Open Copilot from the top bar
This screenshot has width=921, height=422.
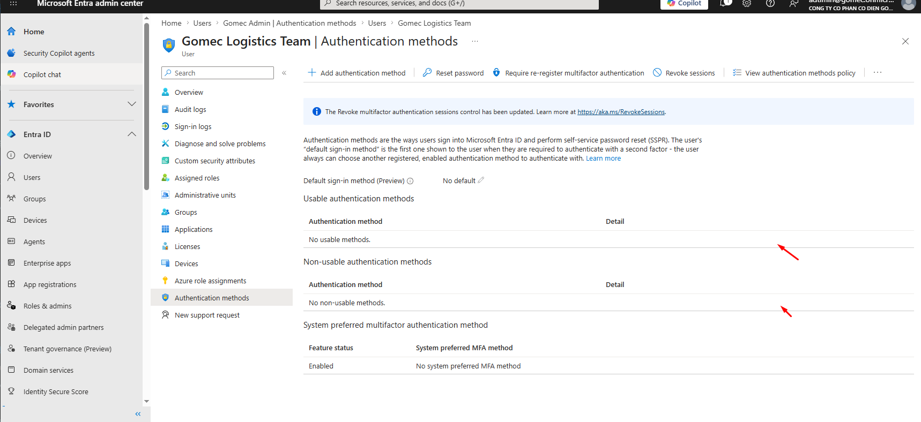coord(684,3)
